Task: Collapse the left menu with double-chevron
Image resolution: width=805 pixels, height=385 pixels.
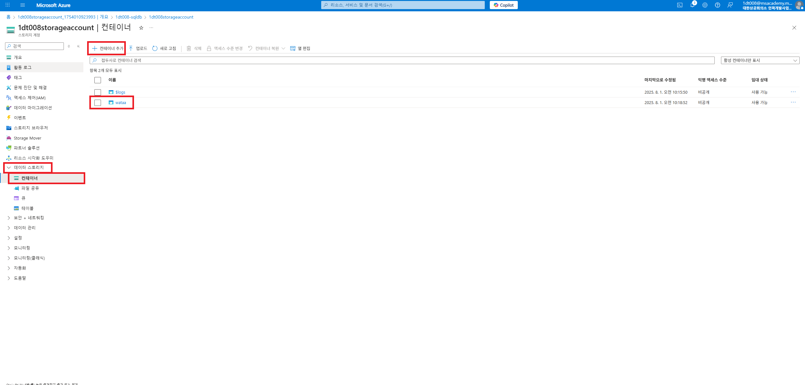Action: click(78, 46)
